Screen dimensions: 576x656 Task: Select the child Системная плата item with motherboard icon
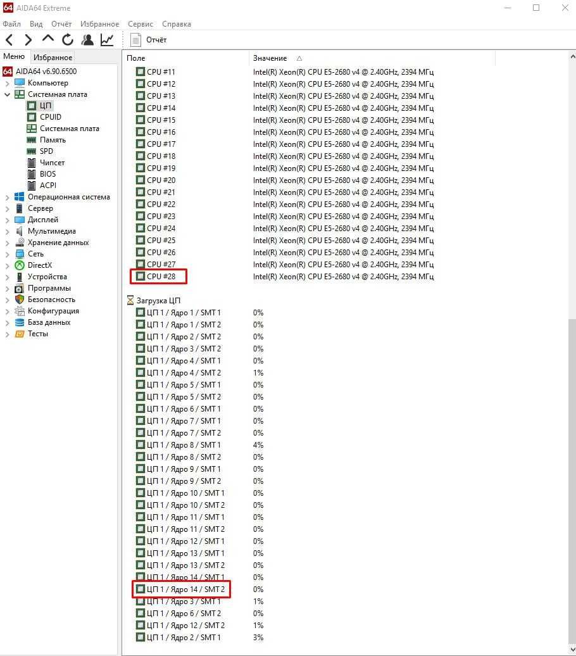70,129
